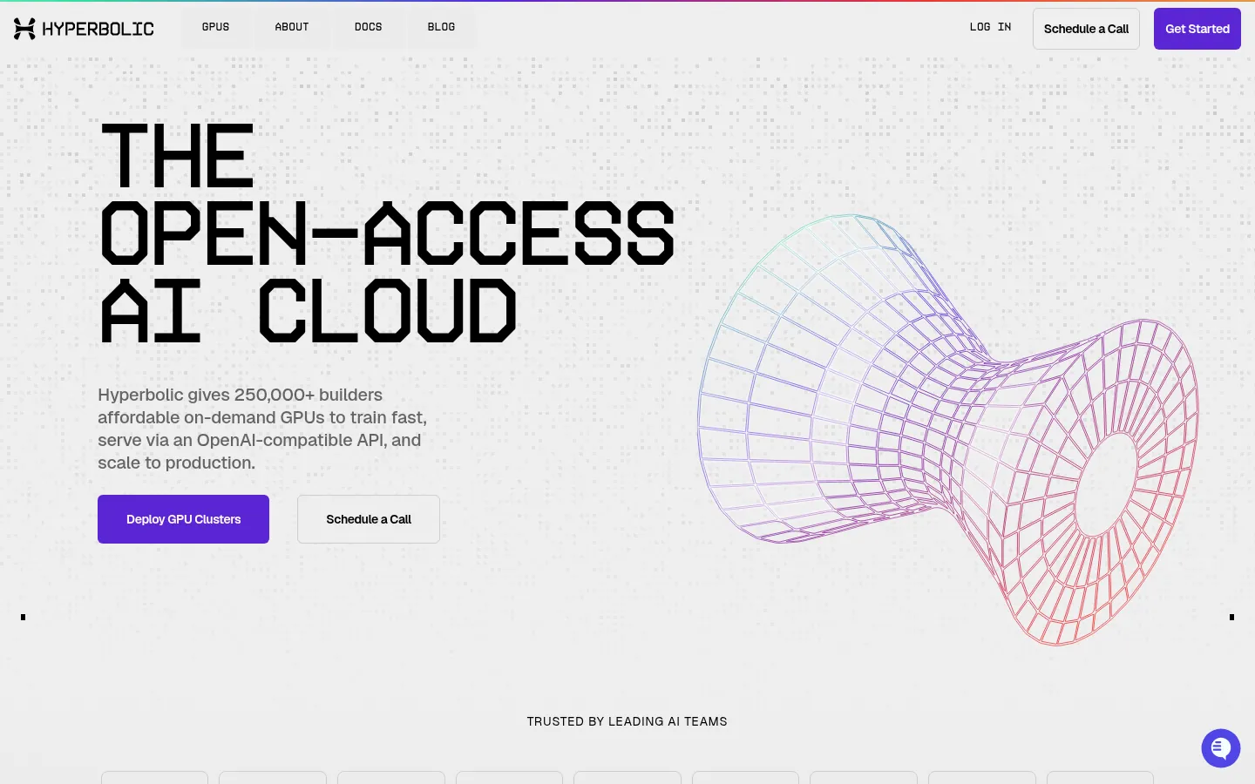1255x784 pixels.
Task: Click the HYPERBOLIC wordmark text
Action: [x=98, y=29]
